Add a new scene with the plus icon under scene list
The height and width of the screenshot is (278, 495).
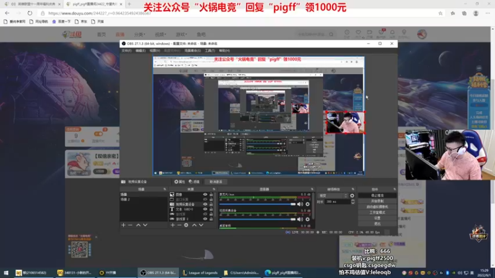pyautogui.click(x=123, y=225)
